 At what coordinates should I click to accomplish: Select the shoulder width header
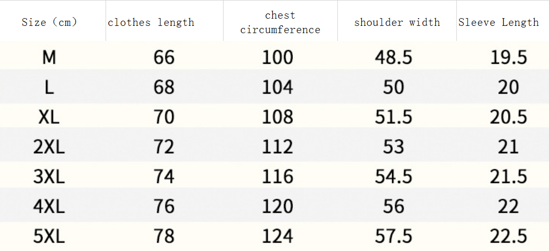point(397,22)
